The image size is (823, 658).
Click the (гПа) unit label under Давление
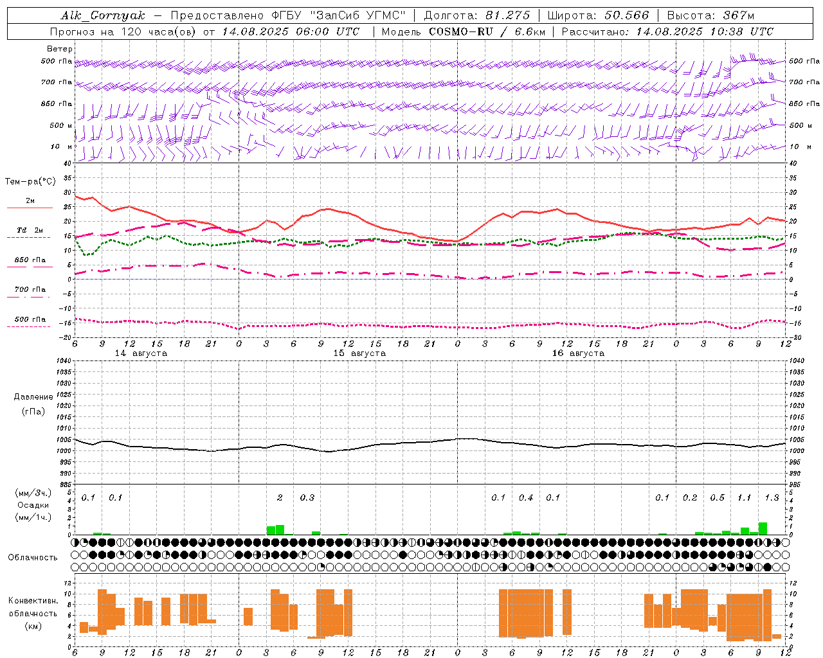(x=33, y=411)
